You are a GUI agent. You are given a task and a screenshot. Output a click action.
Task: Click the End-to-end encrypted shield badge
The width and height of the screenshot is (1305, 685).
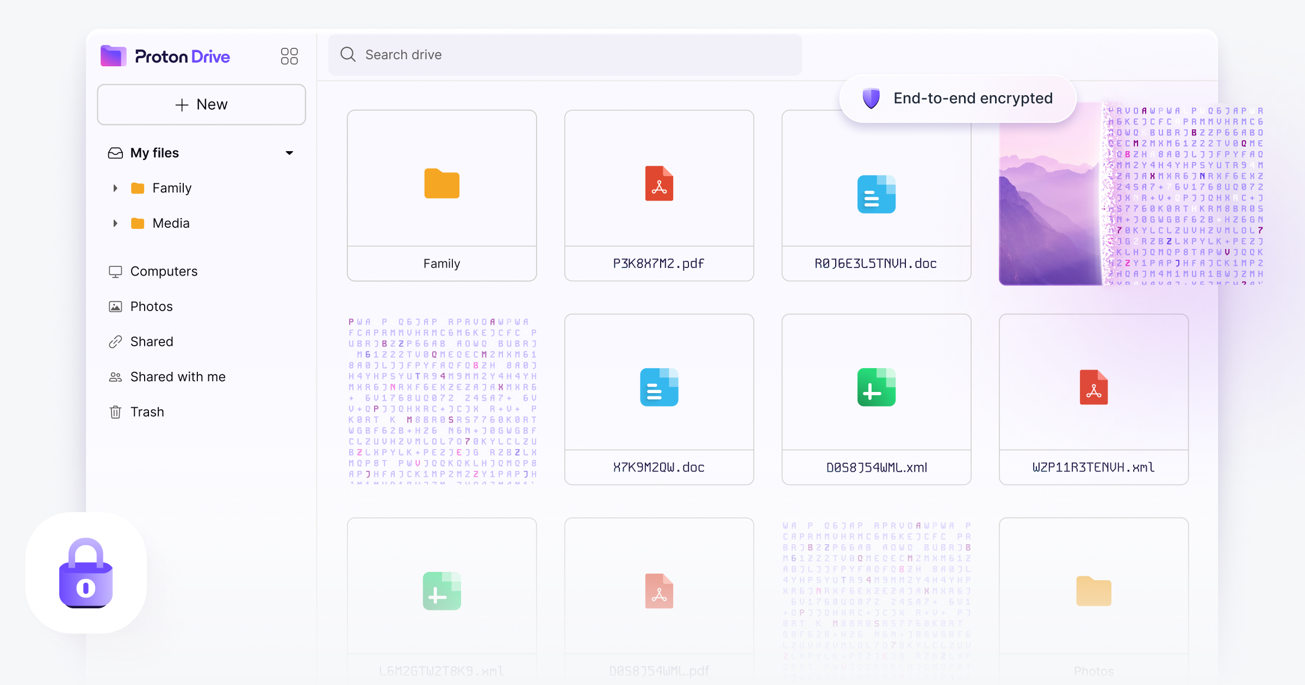(x=871, y=98)
